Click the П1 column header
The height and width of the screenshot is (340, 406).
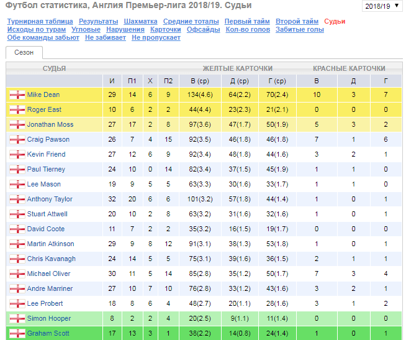pyautogui.click(x=132, y=81)
